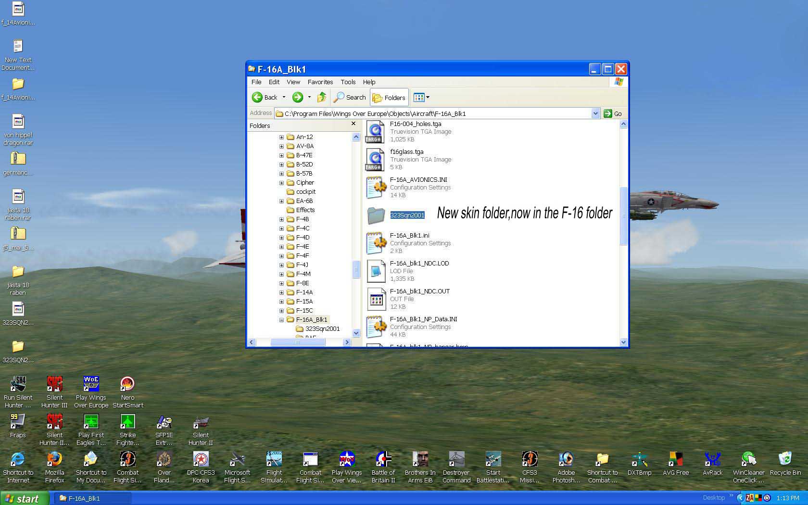Open the address bar dropdown arrow
Image resolution: width=808 pixels, height=505 pixels.
pos(595,114)
